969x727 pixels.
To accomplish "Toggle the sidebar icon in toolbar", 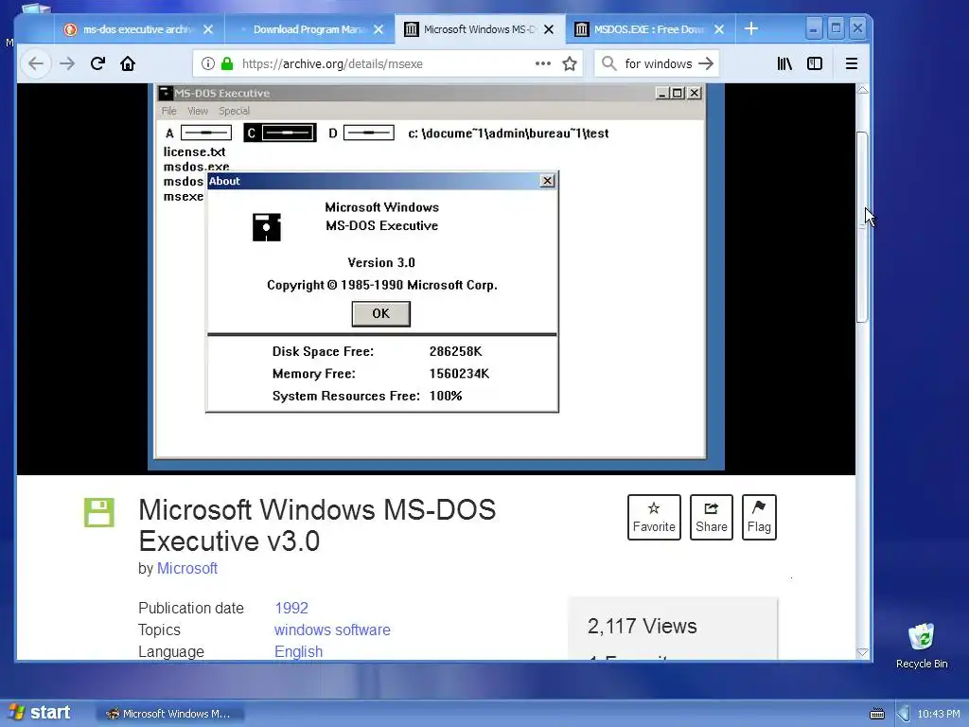I will (815, 63).
